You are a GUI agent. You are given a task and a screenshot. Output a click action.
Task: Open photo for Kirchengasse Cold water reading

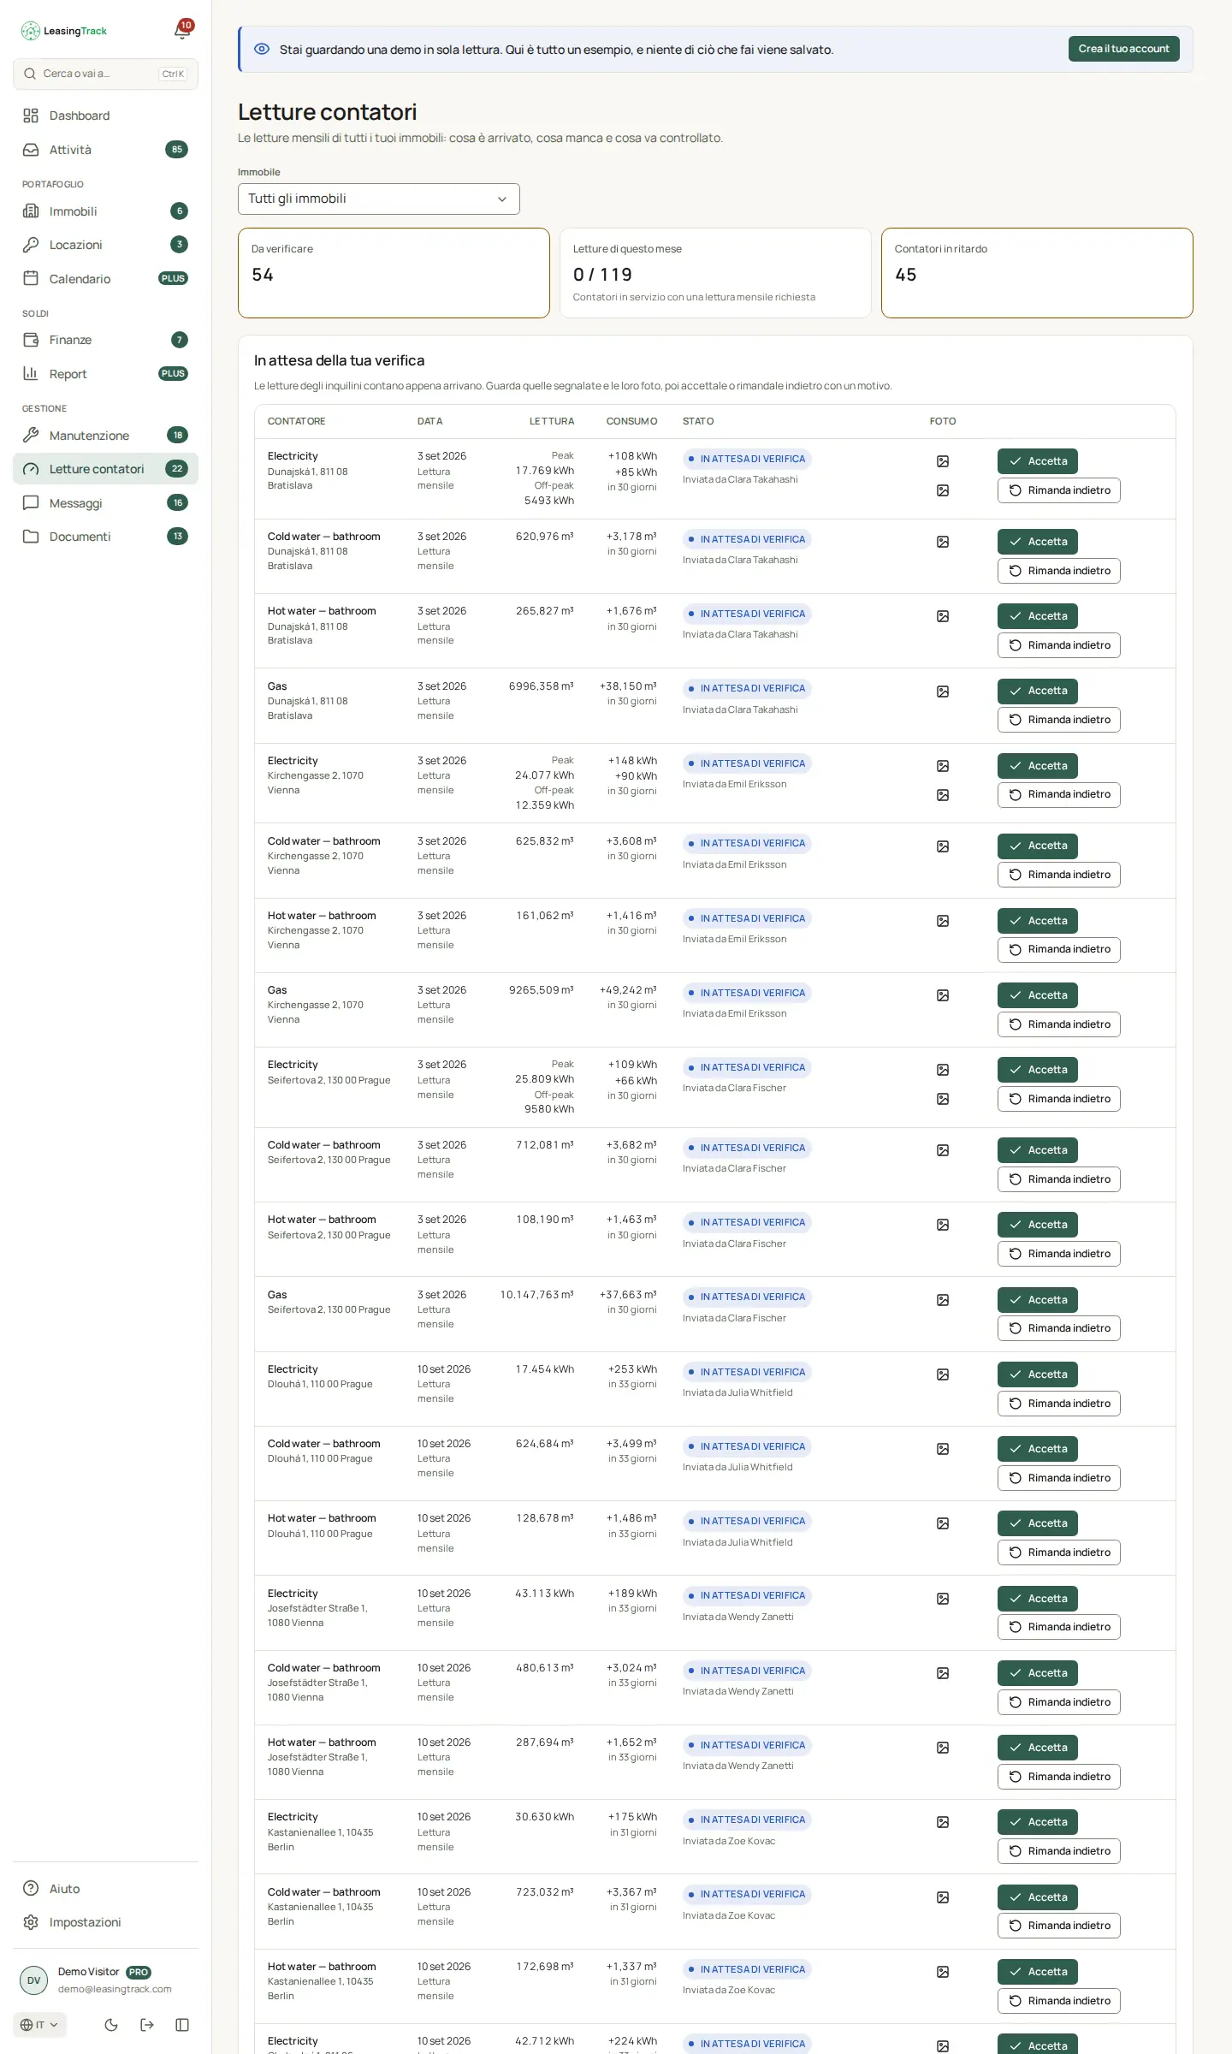click(943, 846)
